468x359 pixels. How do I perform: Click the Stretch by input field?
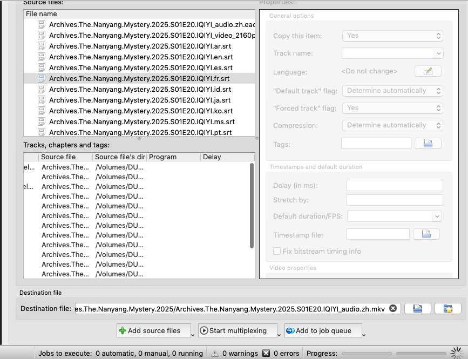[395, 200]
